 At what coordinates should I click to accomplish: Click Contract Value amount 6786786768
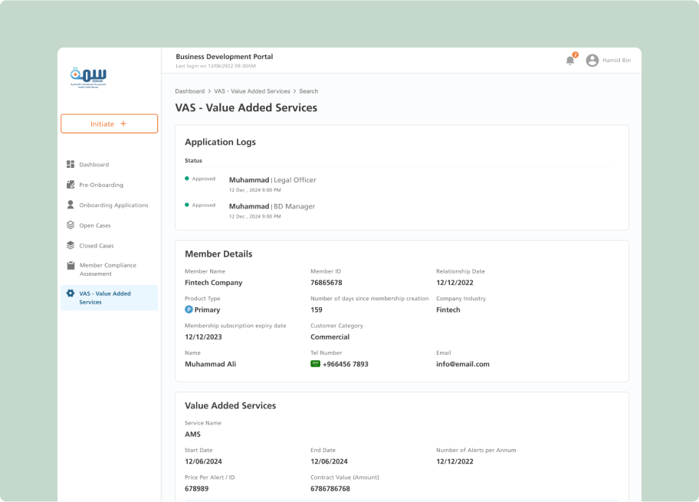coord(330,489)
